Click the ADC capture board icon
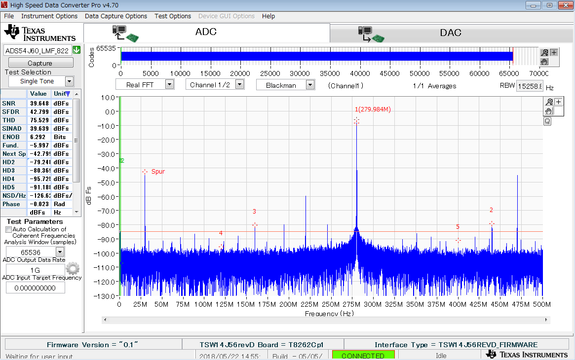 coord(125,34)
